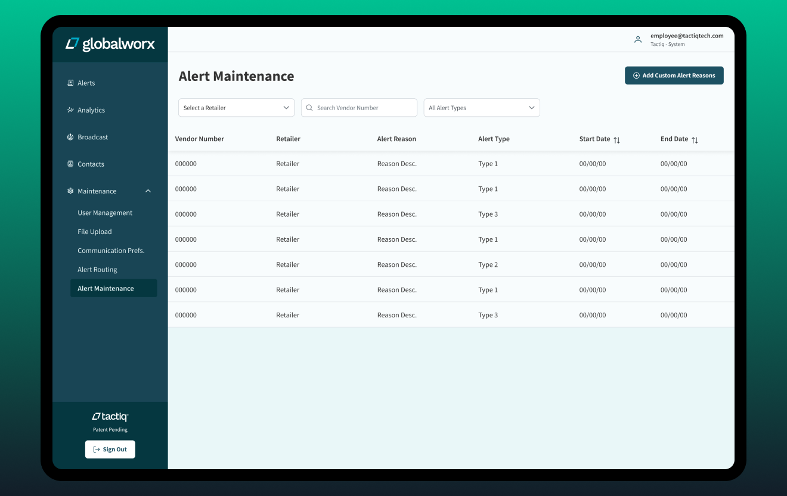Click the Alert Type column header
This screenshot has height=496, width=787.
pos(494,139)
